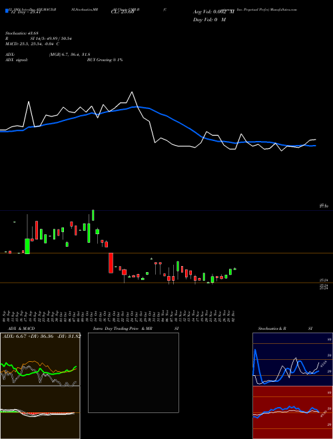This screenshot has height=439, width=333.
Task: Click the 'Stochastics & R' panel heading
Action: coord(272,329)
